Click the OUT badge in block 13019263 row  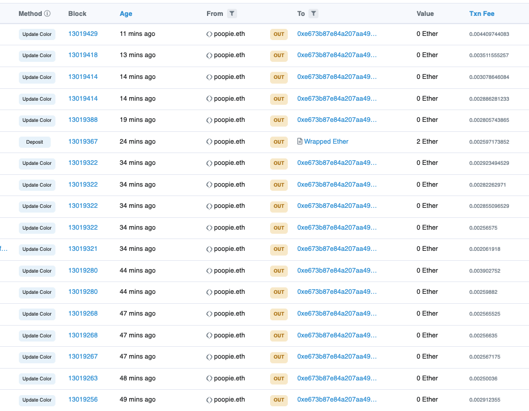click(x=279, y=379)
